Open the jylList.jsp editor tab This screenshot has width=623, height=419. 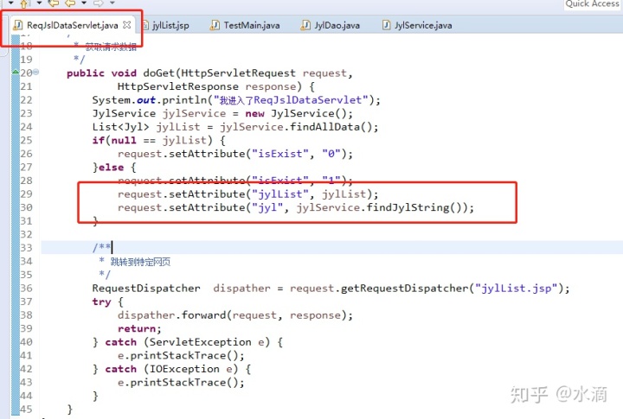170,25
